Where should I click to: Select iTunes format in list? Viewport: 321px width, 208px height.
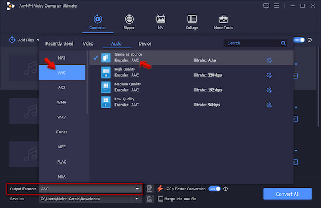(x=62, y=132)
